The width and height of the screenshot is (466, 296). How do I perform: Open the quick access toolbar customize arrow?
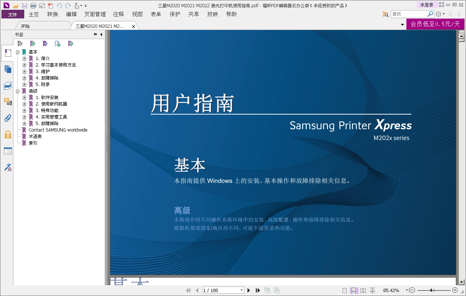(x=86, y=6)
